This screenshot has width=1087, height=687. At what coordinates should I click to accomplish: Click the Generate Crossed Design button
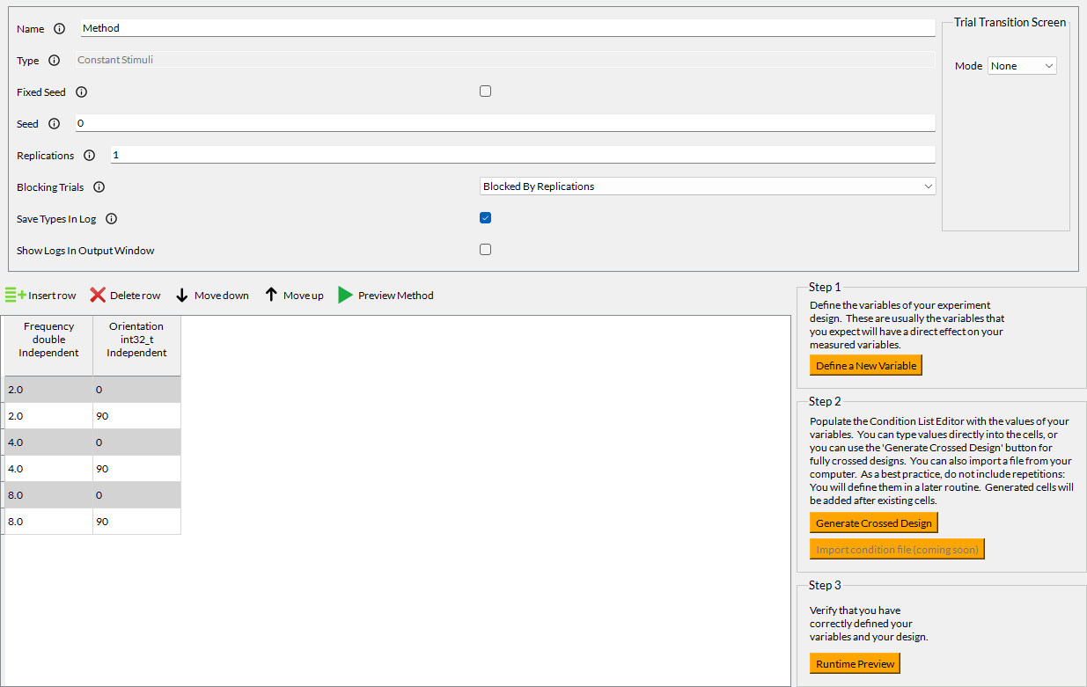(873, 523)
